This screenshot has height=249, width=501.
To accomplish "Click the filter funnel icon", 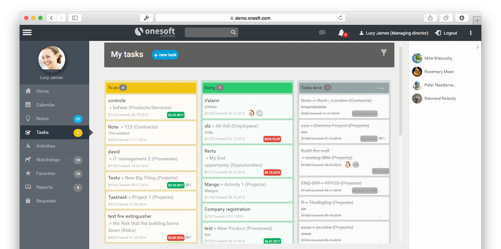I will [x=384, y=53].
